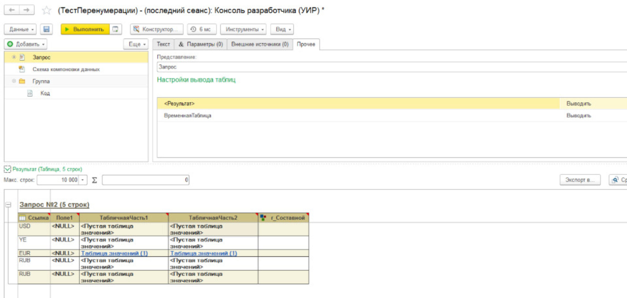Open the query Конструктор via its icon
The width and height of the screenshot is (627, 298).
click(136, 29)
